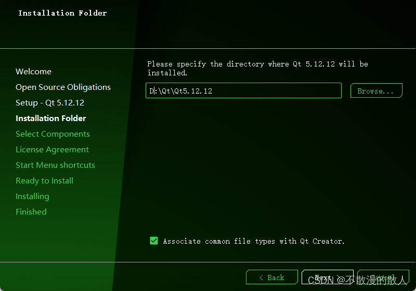Click the Installation Folder page title
This screenshot has height=291, width=416.
point(62,13)
